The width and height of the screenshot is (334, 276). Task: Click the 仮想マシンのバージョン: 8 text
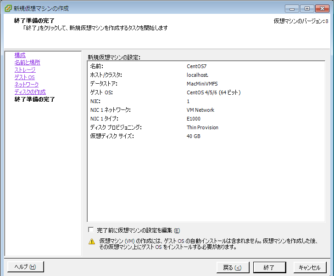tap(301, 21)
